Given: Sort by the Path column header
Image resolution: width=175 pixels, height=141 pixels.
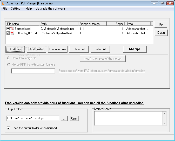Looking at the screenshot, I should click(x=59, y=24).
